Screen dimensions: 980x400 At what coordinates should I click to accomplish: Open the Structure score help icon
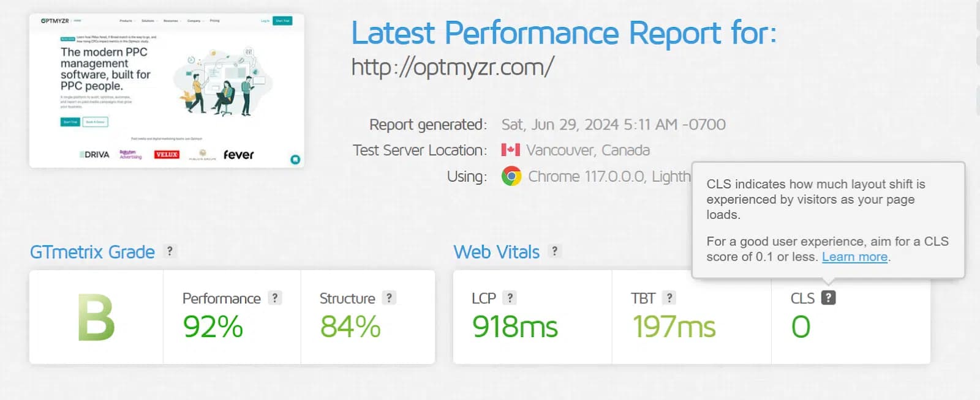click(x=389, y=298)
